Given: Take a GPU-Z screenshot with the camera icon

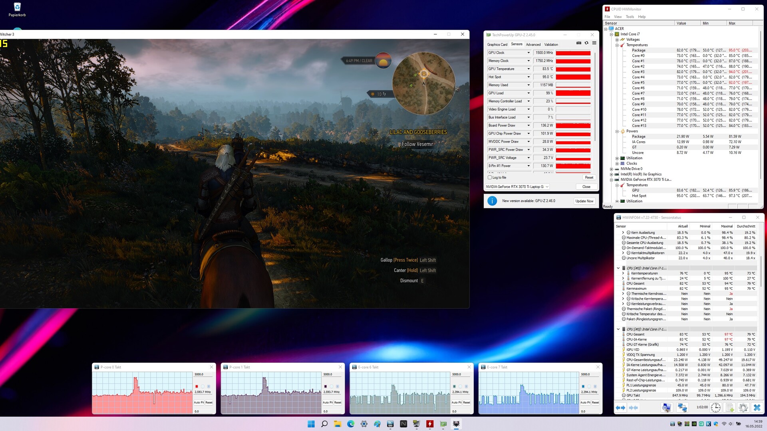Looking at the screenshot, I should coord(579,43).
